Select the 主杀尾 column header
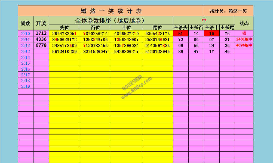 tap(227, 27)
